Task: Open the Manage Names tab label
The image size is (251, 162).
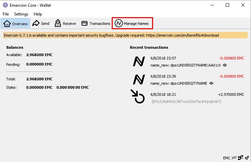Action: 136,24
